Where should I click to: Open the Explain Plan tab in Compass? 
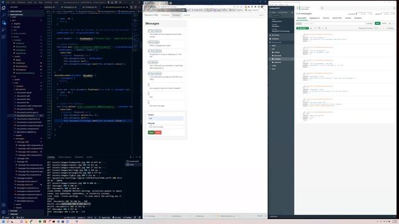337,18
